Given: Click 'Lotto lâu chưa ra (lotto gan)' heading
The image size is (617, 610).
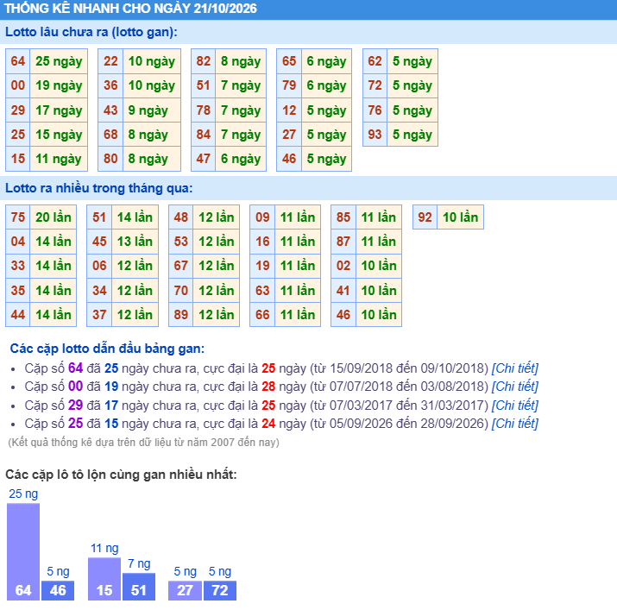Looking at the screenshot, I should tap(91, 32).
